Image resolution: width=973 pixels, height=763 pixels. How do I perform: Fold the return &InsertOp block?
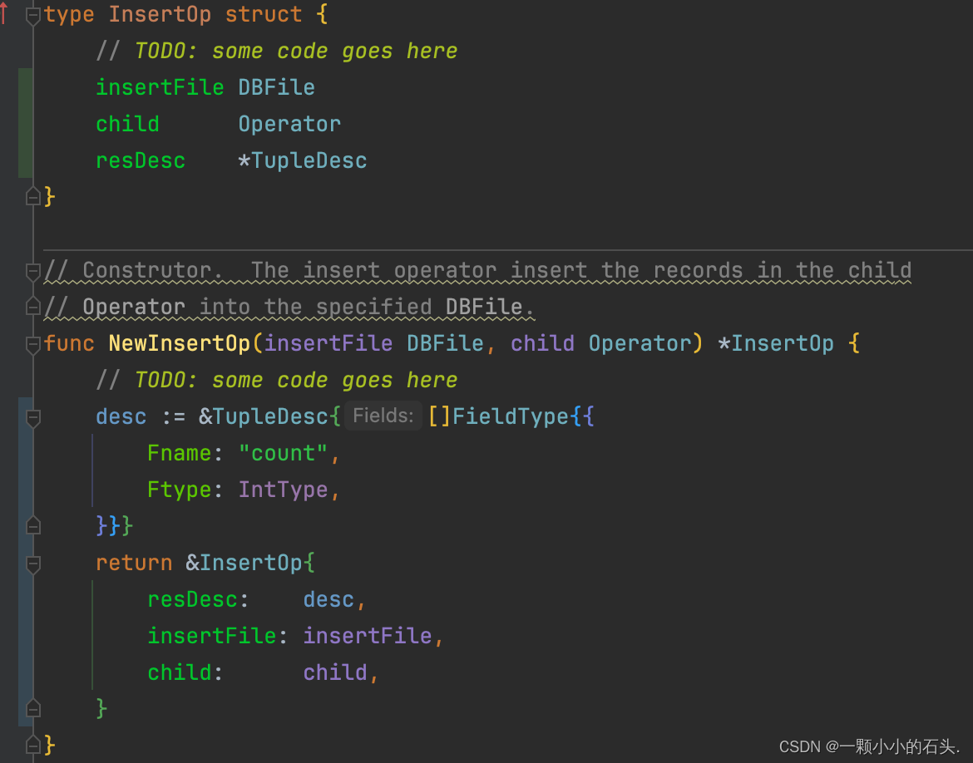point(33,564)
